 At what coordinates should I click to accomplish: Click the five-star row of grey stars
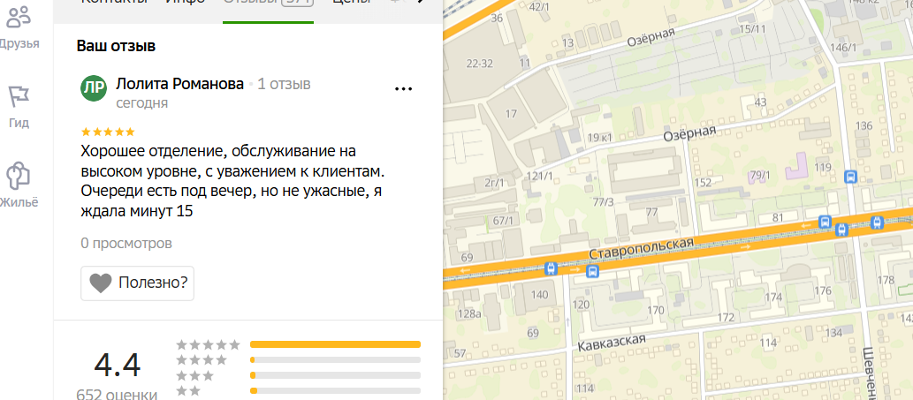(209, 344)
